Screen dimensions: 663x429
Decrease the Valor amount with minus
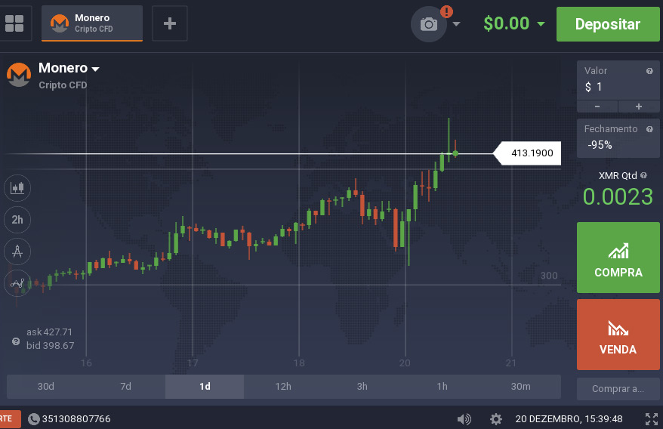597,106
